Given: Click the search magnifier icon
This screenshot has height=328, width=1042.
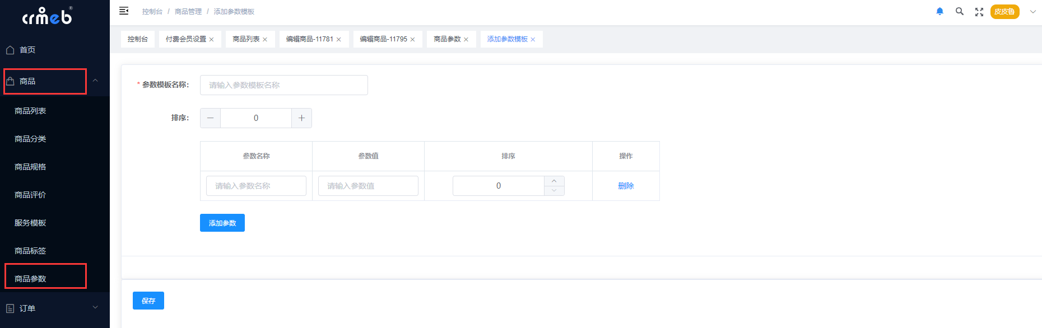Looking at the screenshot, I should coord(960,11).
